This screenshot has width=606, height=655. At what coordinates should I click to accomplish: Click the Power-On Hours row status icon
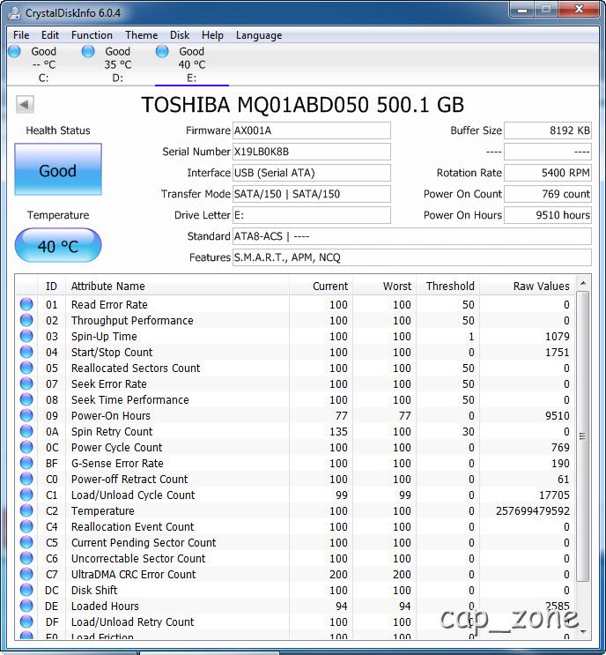(x=26, y=415)
